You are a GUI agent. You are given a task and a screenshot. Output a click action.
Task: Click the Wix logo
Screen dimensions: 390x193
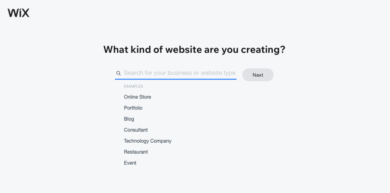click(19, 13)
